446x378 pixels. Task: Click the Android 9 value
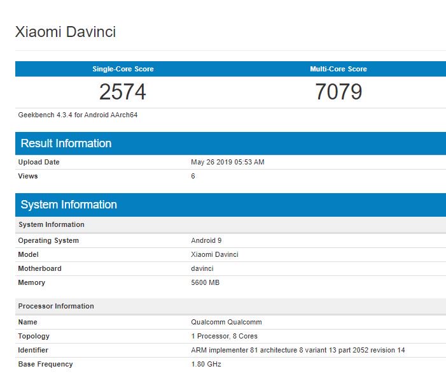(x=206, y=240)
